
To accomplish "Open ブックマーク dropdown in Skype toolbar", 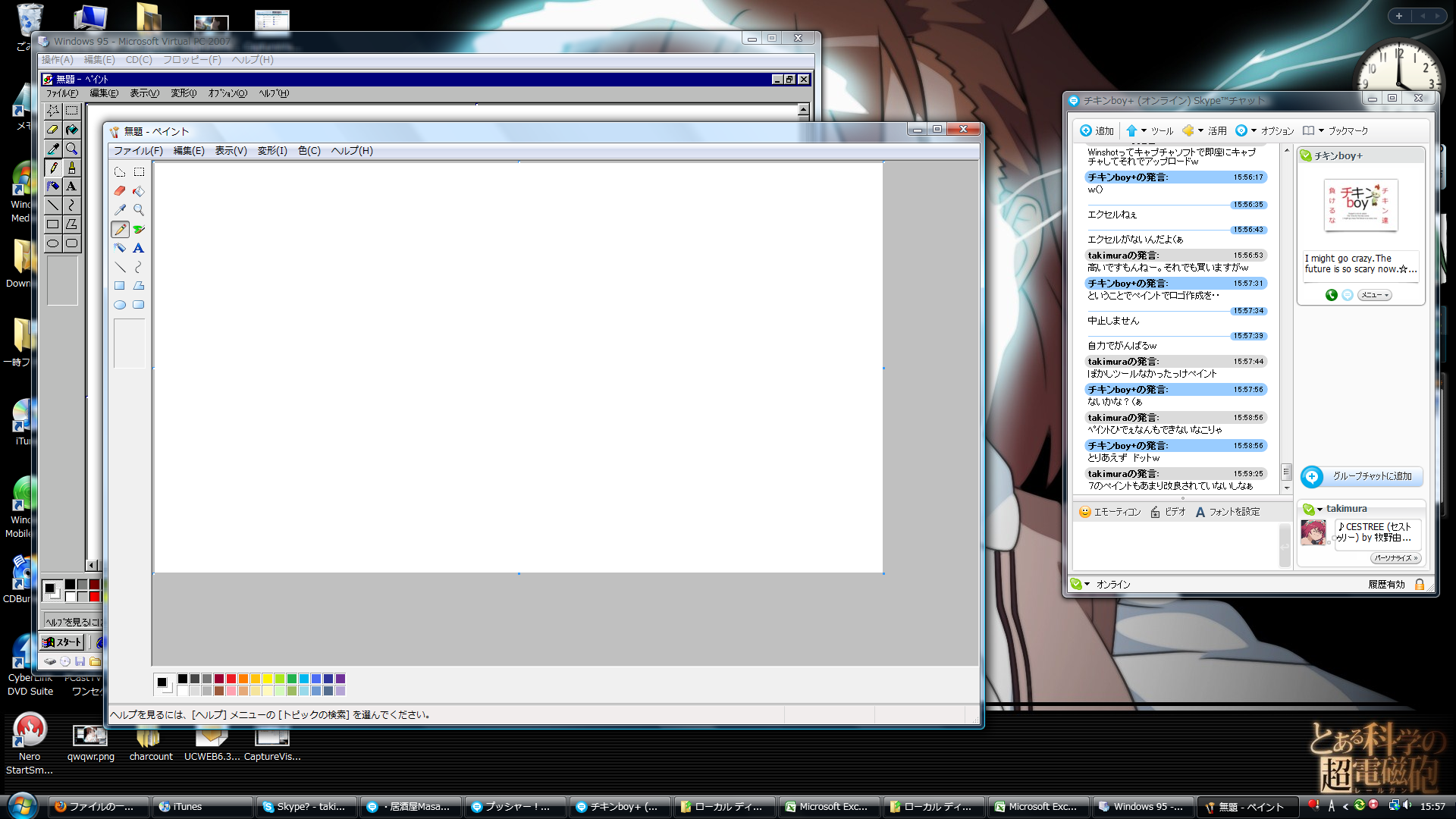I will (x=1335, y=130).
